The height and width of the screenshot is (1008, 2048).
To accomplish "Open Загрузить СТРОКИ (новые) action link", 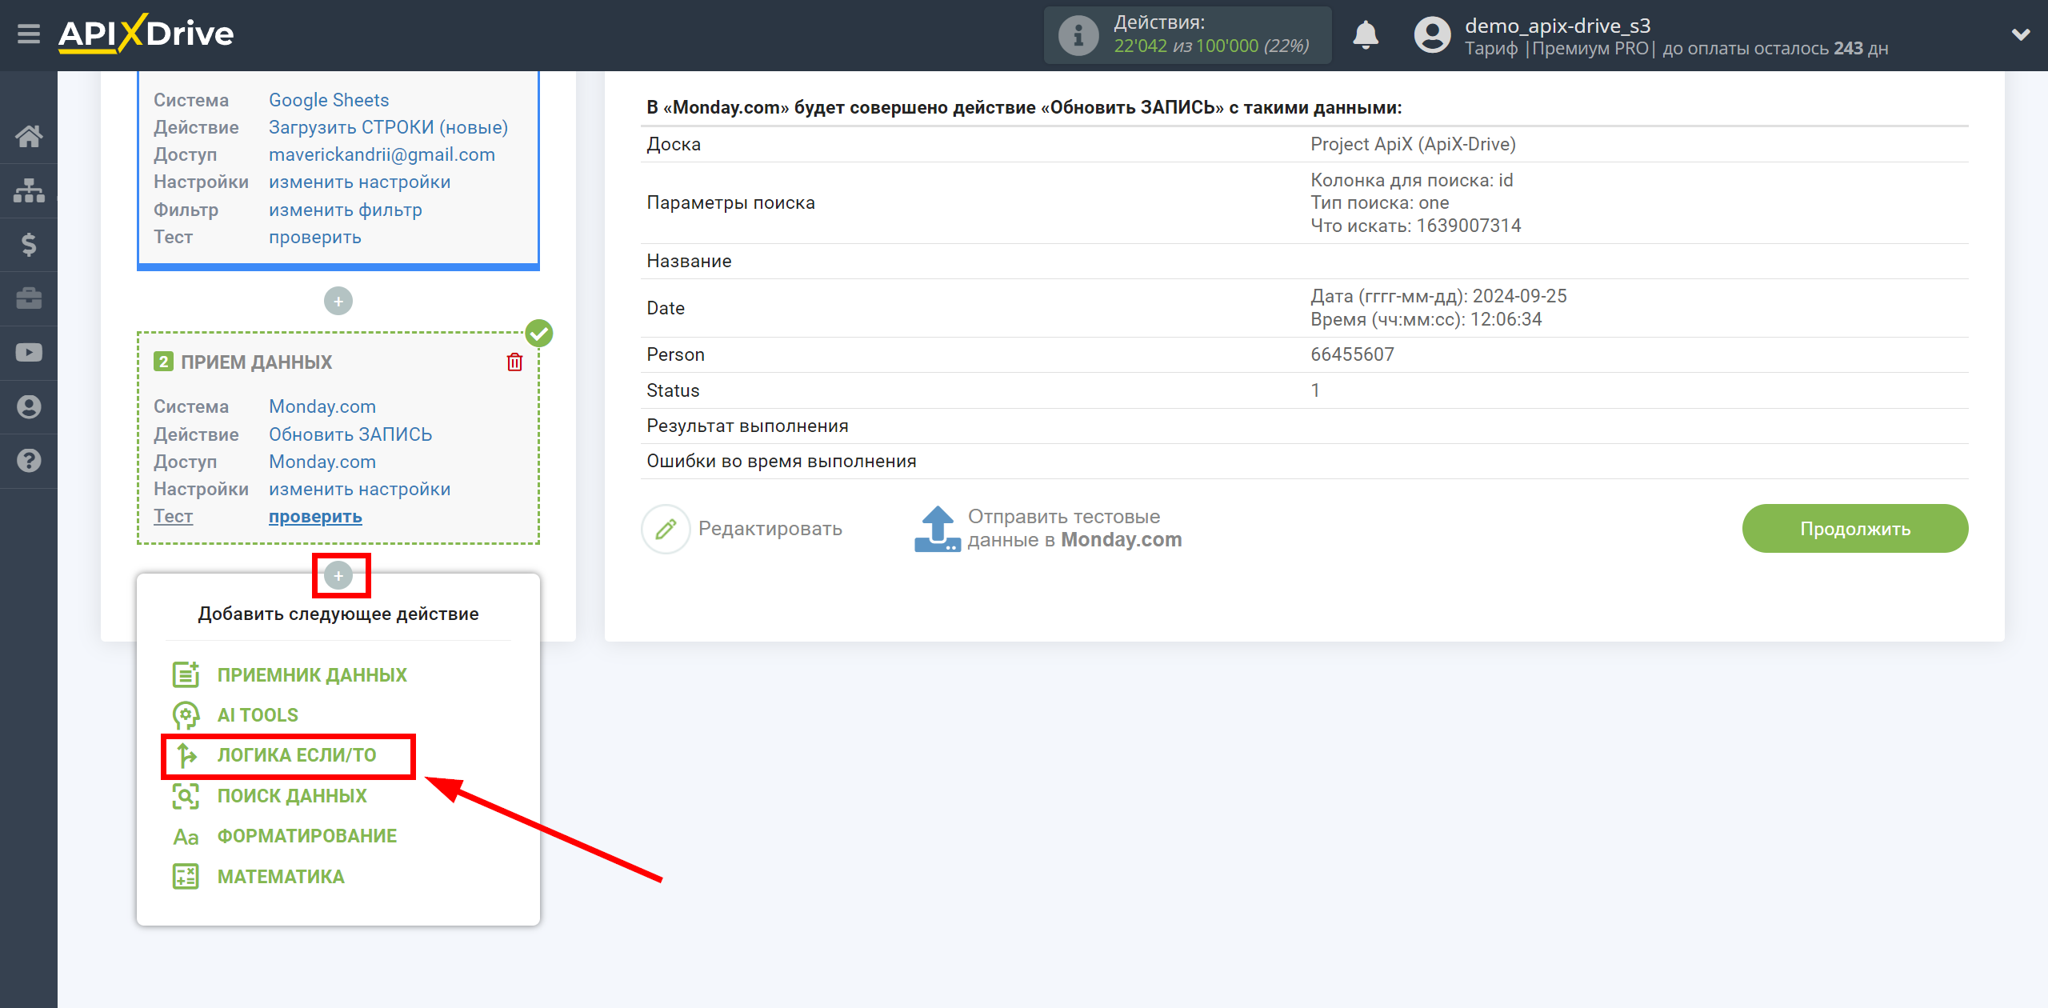I will (x=388, y=127).
